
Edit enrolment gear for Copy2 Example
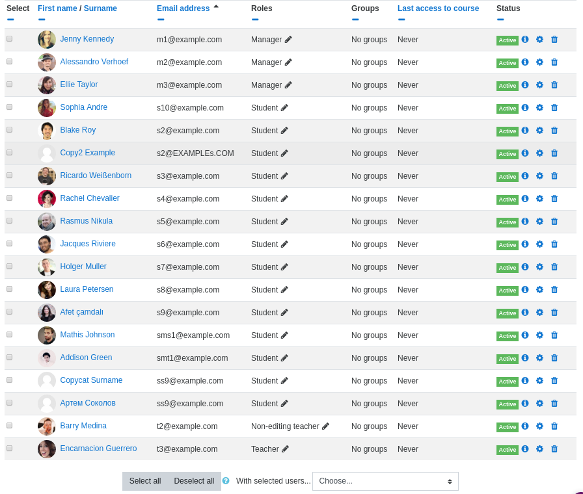tap(539, 153)
